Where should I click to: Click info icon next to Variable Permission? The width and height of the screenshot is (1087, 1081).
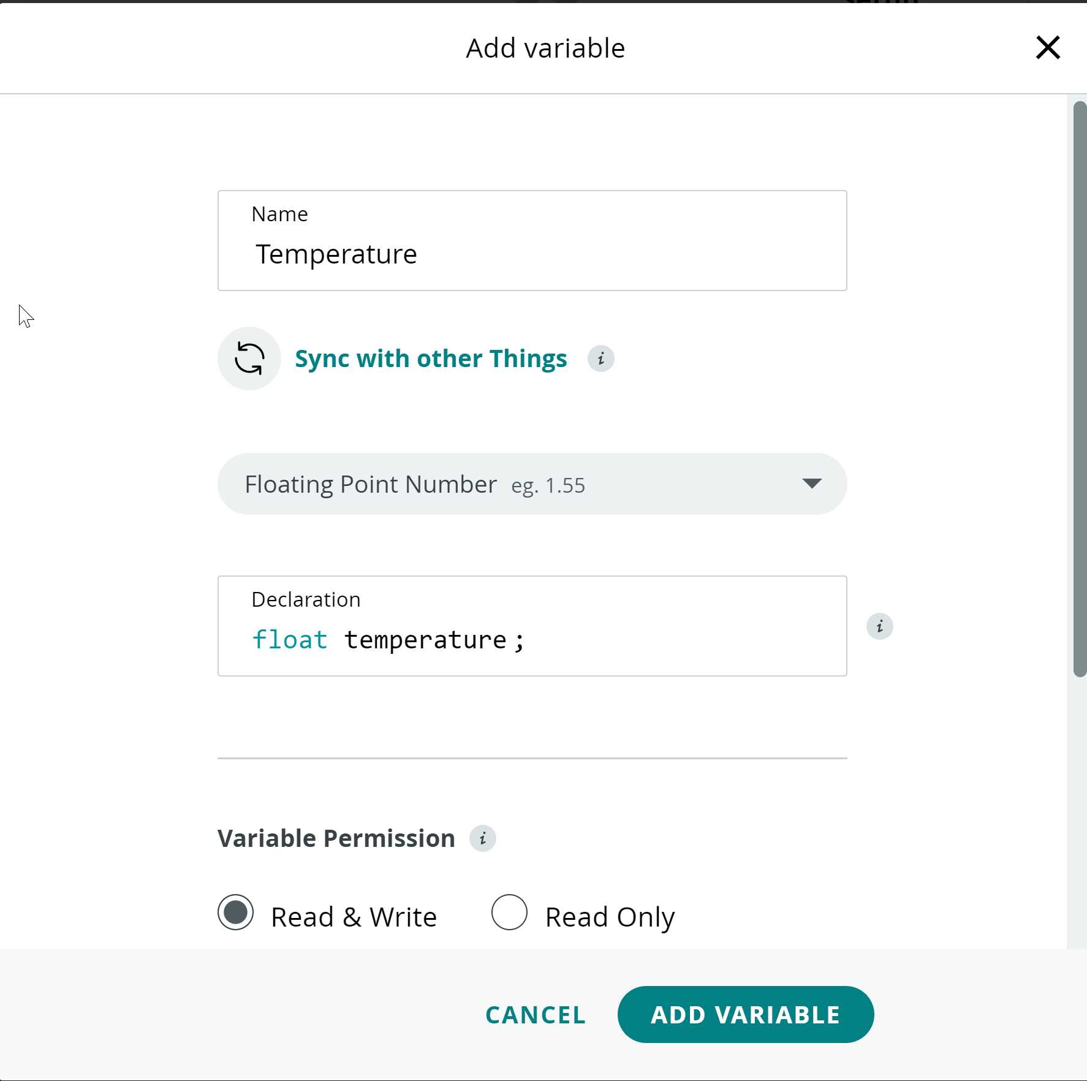pyautogui.click(x=482, y=838)
